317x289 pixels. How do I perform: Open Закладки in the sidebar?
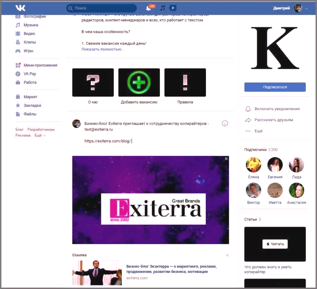tap(32, 105)
